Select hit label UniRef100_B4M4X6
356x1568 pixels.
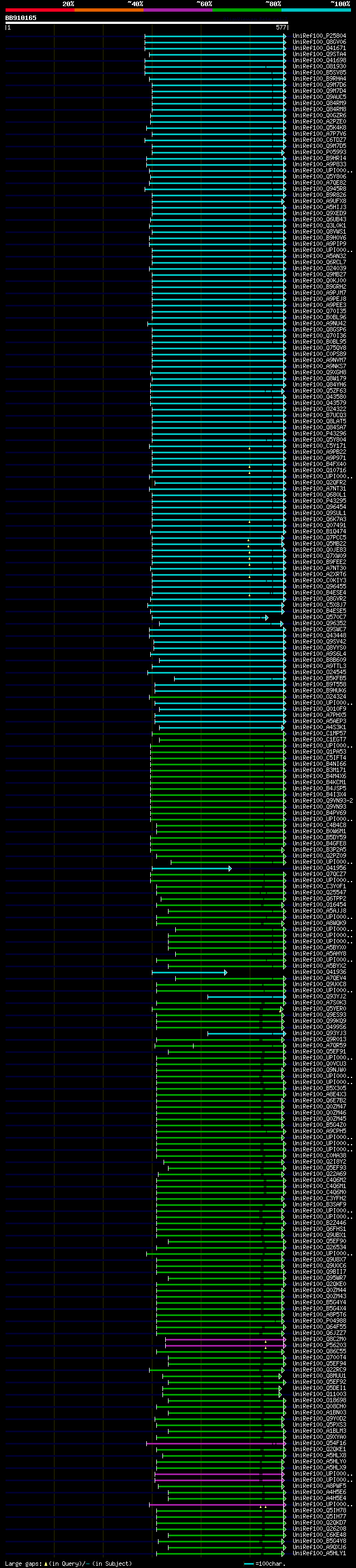pos(319,776)
